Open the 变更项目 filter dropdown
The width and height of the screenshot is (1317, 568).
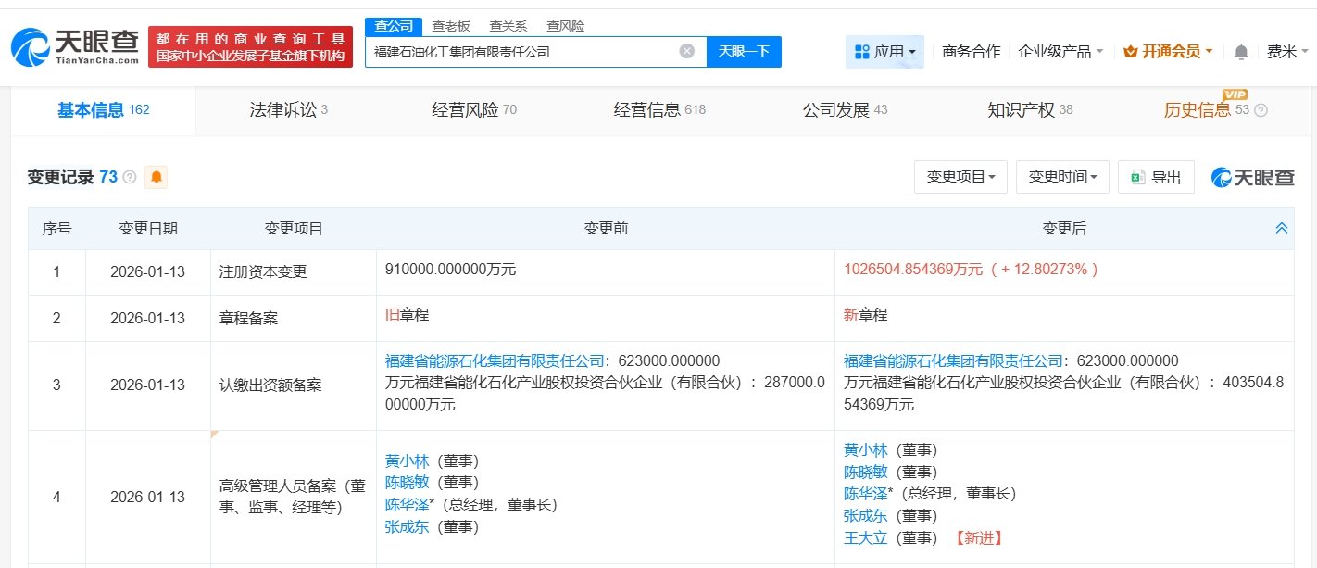click(x=960, y=177)
